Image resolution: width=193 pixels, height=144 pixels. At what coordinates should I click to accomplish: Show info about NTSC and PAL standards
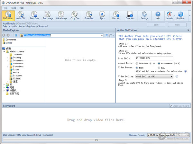[185, 71]
